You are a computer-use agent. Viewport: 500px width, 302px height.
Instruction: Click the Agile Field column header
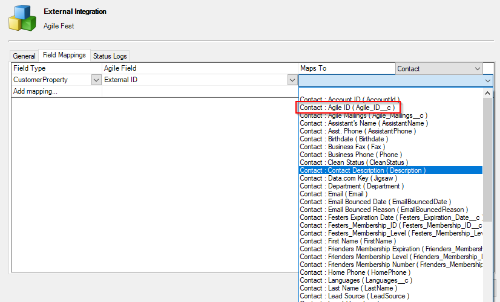coord(200,68)
